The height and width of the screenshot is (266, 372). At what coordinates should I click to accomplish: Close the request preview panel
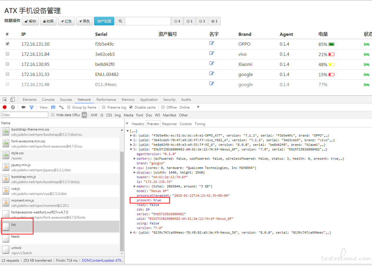click(x=127, y=124)
